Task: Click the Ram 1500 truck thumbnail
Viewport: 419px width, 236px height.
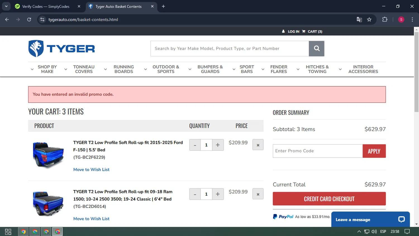Action: [48, 204]
